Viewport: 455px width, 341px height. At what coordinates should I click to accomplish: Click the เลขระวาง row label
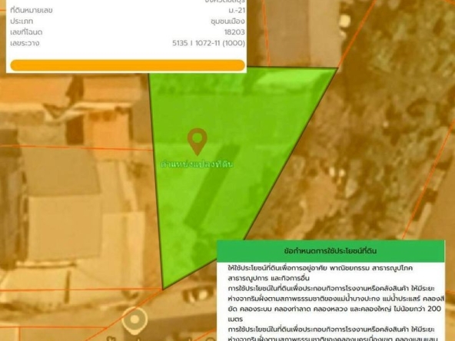[25, 43]
